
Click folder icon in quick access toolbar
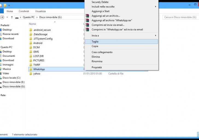[x=5, y=5]
